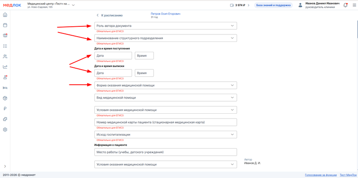
Task: Open the Условия оказания медицинской помощи dropdown next to Автор
Action: 166,164
